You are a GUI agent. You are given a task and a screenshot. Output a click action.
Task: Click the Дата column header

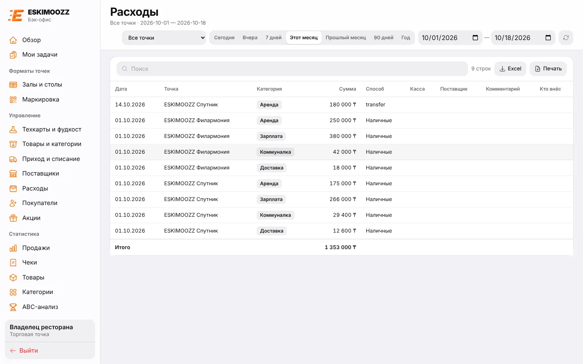(x=121, y=89)
